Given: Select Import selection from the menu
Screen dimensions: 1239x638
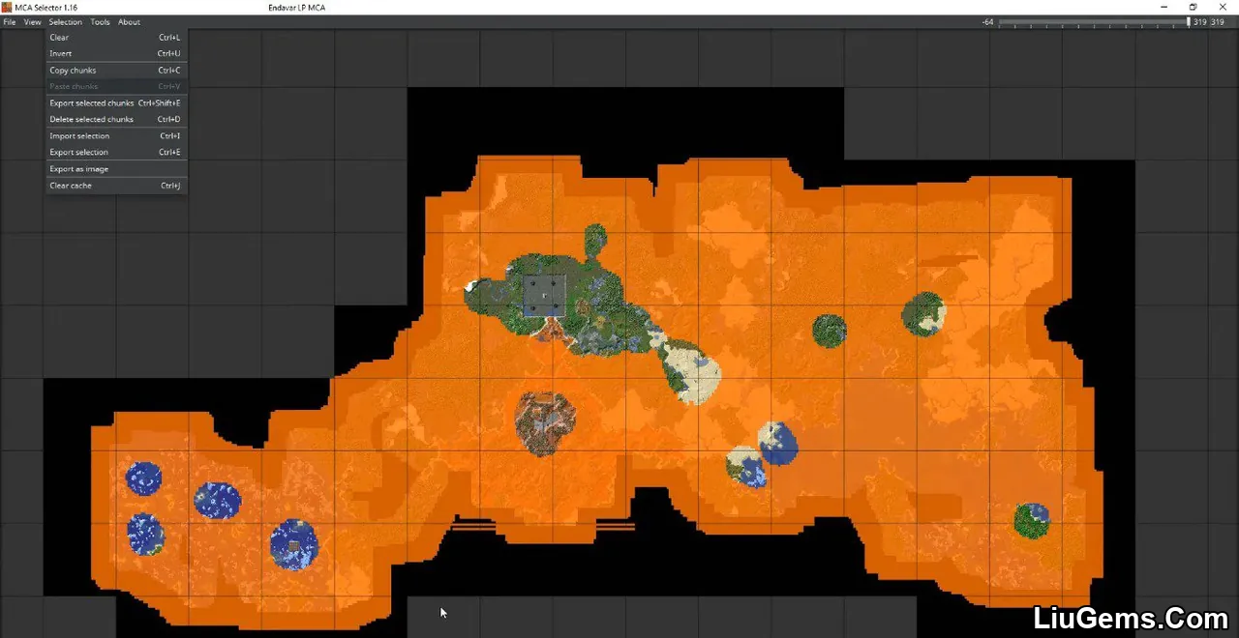Looking at the screenshot, I should tap(116, 136).
